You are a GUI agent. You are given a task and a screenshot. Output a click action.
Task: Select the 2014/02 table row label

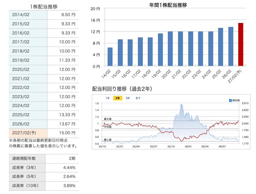(21, 15)
